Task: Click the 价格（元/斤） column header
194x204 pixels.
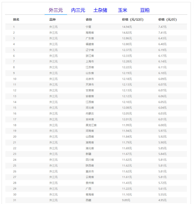Action: pos(167,20)
